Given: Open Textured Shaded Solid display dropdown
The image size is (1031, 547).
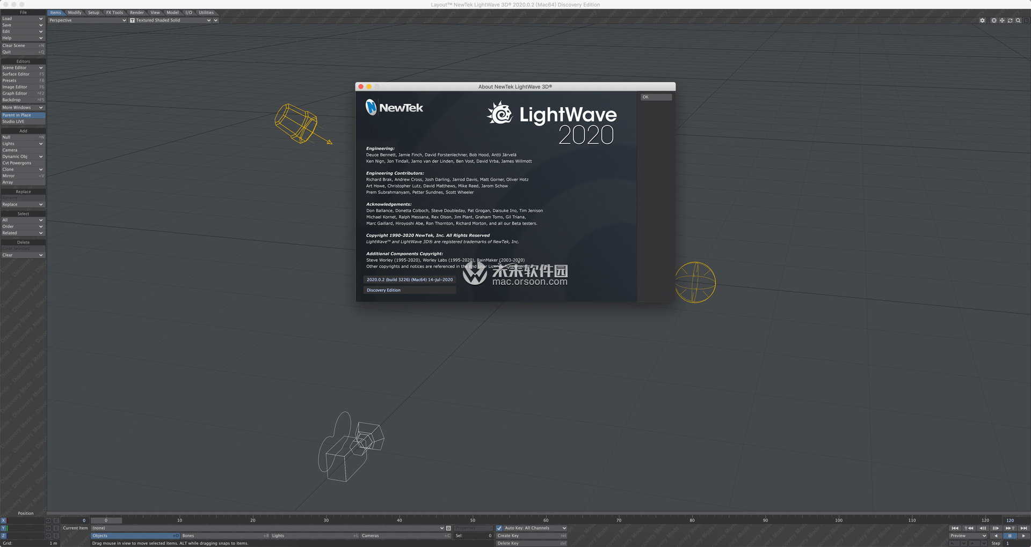Looking at the screenshot, I should tap(170, 20).
